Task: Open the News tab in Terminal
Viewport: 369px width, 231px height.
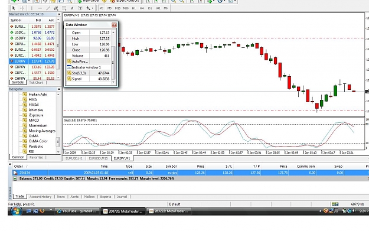Action: point(61,197)
